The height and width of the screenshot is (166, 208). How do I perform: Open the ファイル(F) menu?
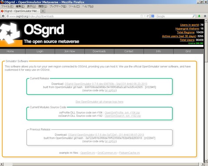[x=7, y=6]
